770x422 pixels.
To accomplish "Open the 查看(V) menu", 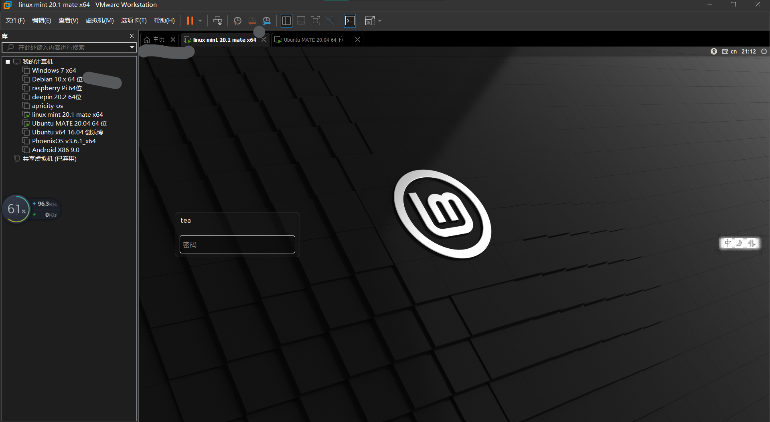I will click(69, 20).
